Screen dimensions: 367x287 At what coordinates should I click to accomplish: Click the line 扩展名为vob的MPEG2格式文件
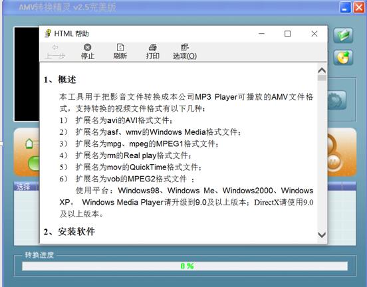[126, 179]
